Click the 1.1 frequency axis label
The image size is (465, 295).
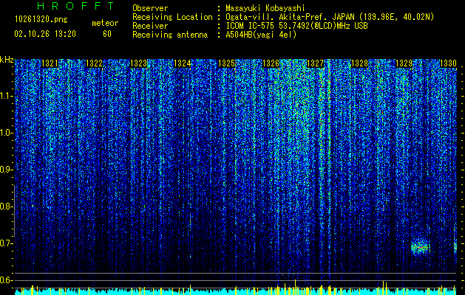[x=7, y=96]
